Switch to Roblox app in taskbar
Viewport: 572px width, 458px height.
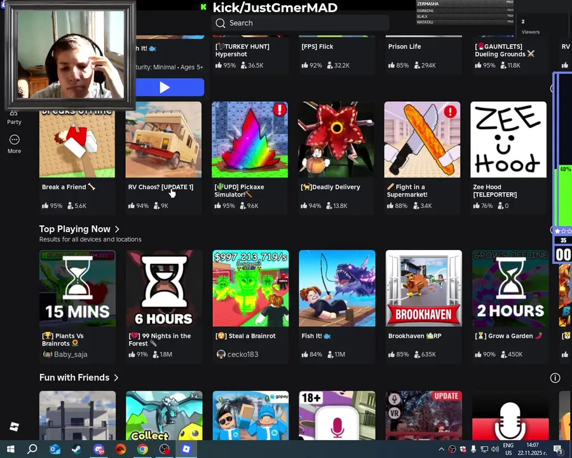click(x=186, y=449)
